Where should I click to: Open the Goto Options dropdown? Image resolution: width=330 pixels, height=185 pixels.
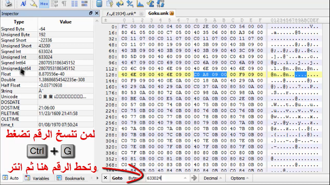(x=239, y=178)
